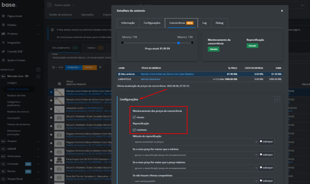310x184 pixels.
Task: Open the Martelo Unha Polido competitor link
Action: coord(167,74)
